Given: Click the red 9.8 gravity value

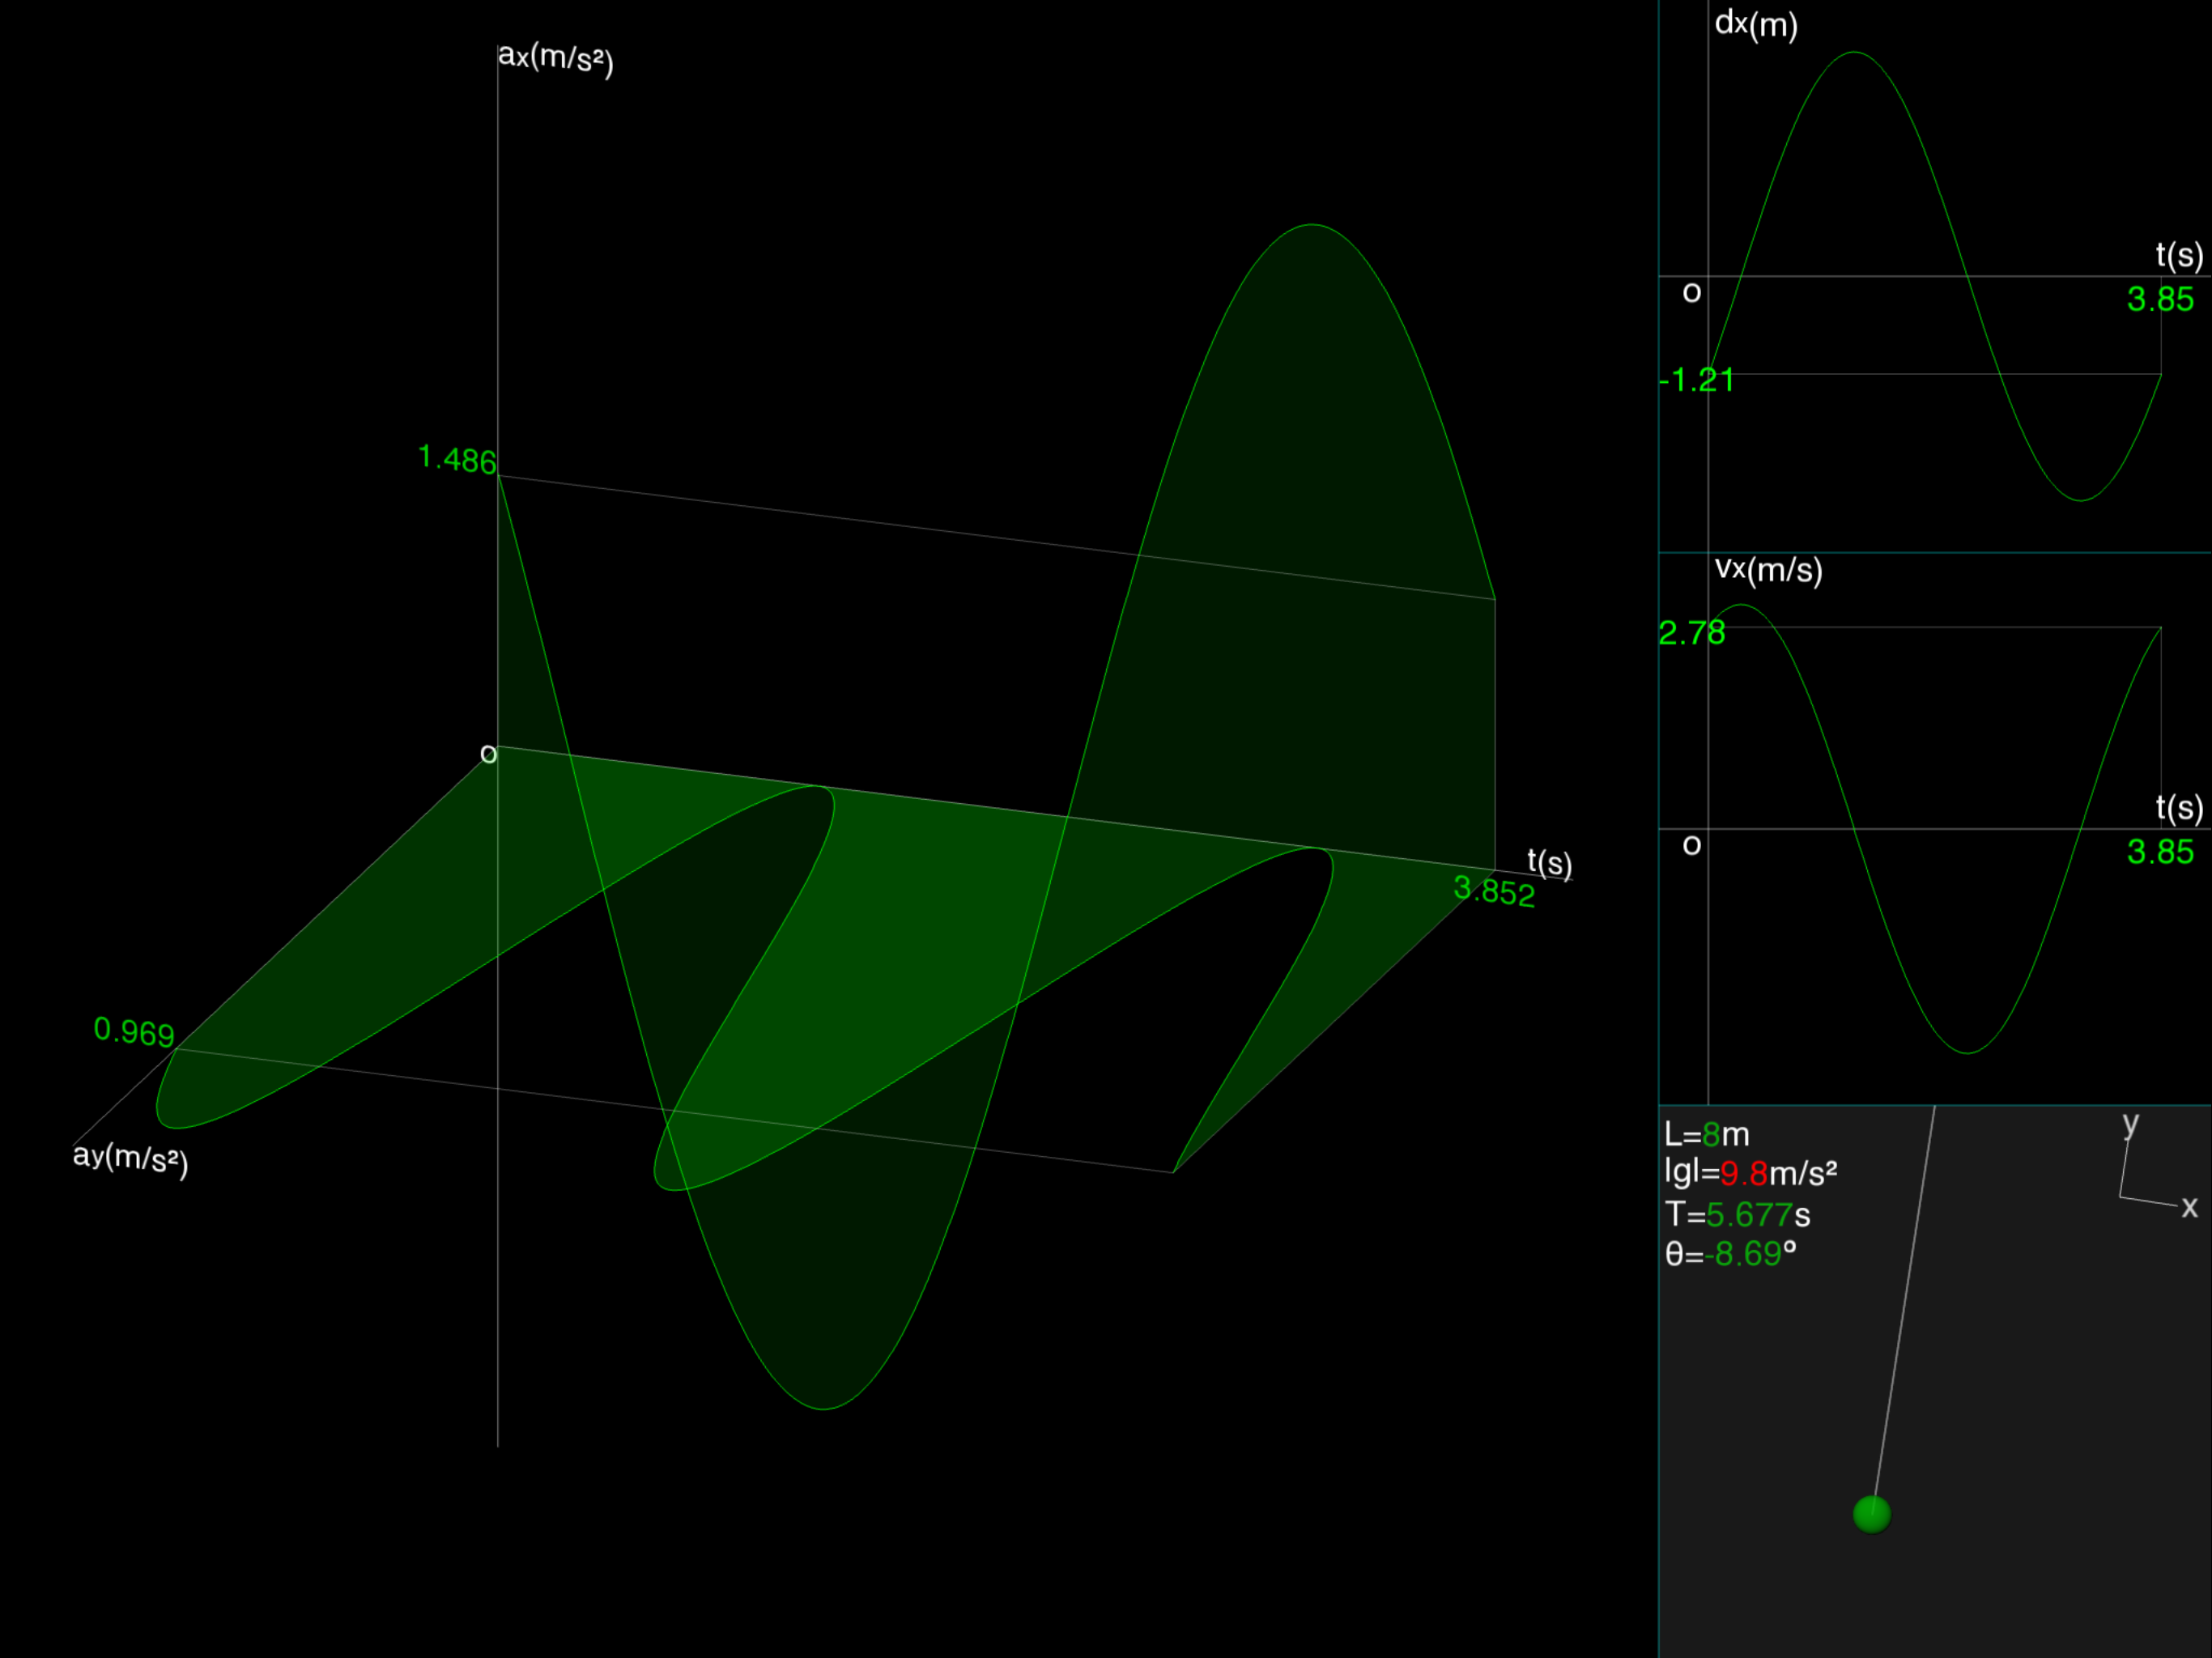Looking at the screenshot, I should [x=1743, y=1173].
